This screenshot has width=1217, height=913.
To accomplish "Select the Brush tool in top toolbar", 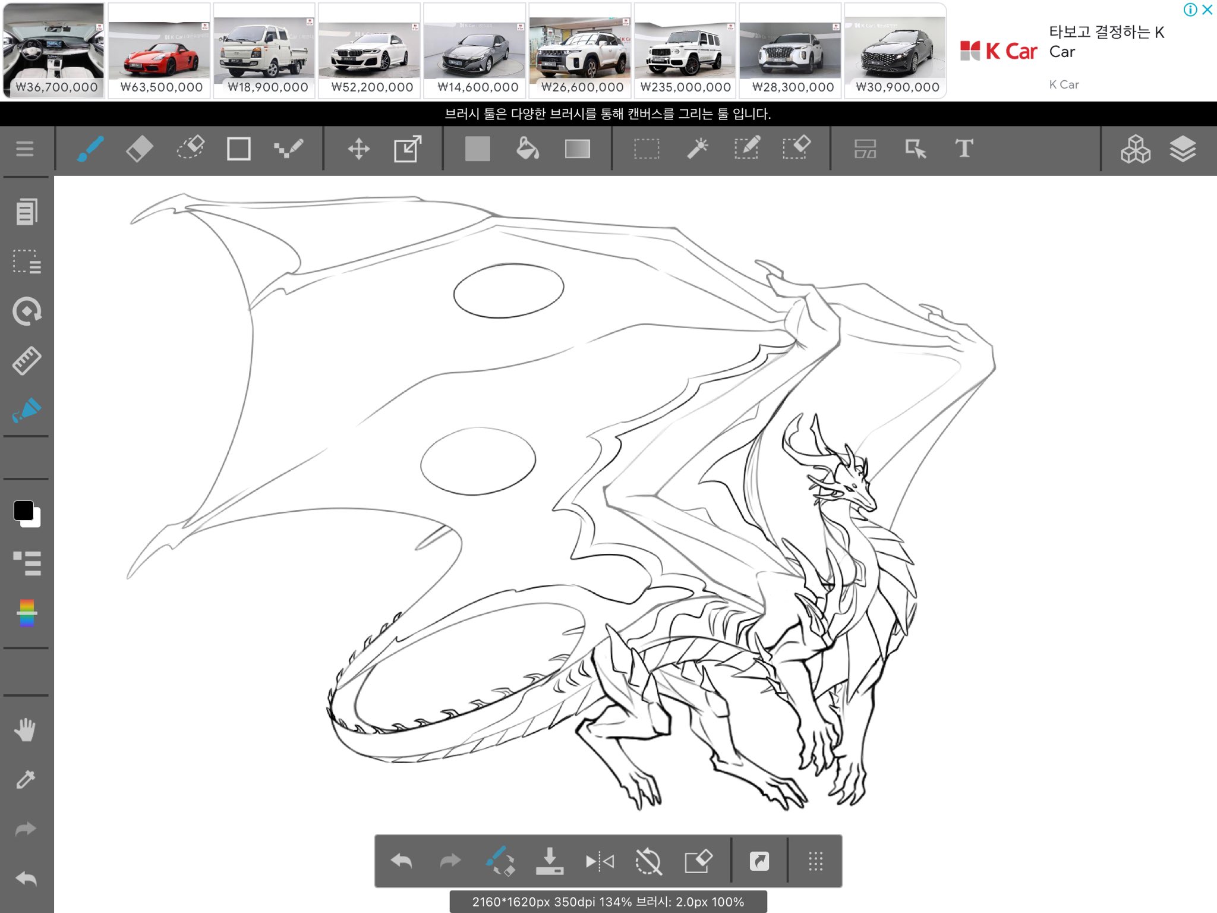I will (90, 149).
